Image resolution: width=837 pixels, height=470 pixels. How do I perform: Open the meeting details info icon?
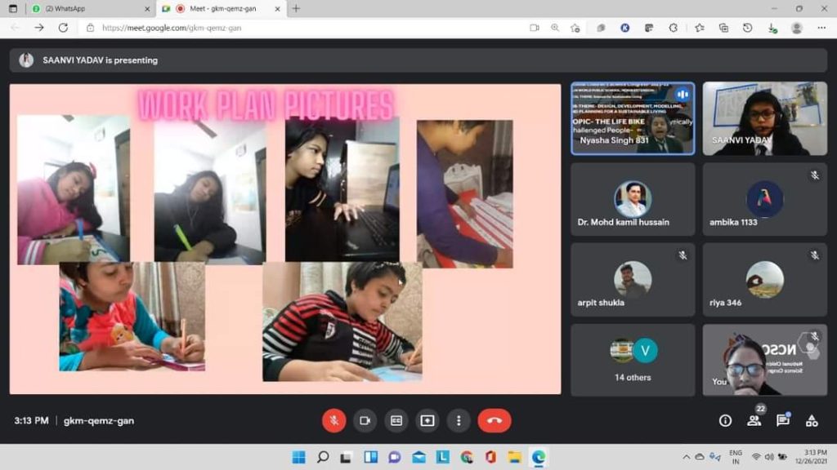pyautogui.click(x=725, y=420)
